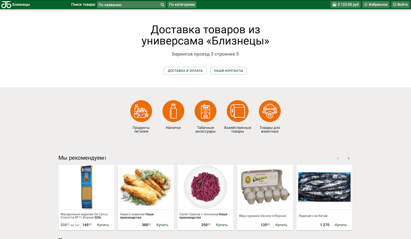Screen dimensions: 411x239
Task: Click the 330 за 1кг price
Action: tap(70, 225)
